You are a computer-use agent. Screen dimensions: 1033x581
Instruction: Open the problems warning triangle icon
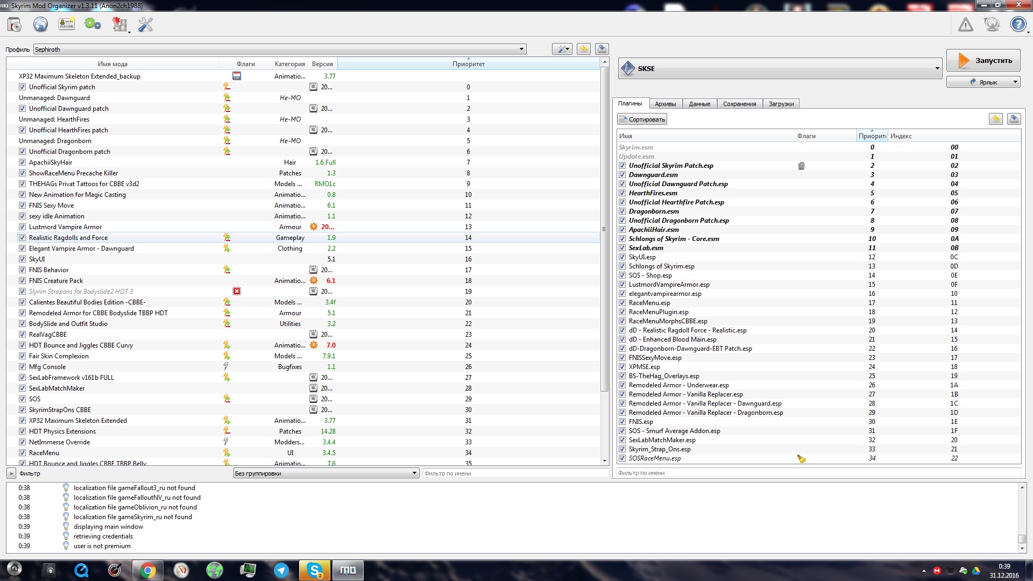coord(966,24)
